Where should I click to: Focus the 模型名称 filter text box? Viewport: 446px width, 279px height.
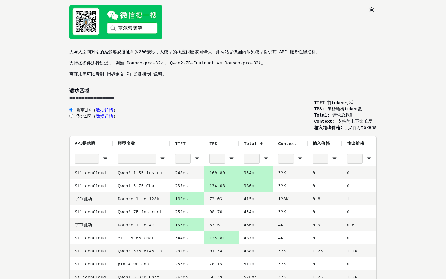[x=137, y=159]
